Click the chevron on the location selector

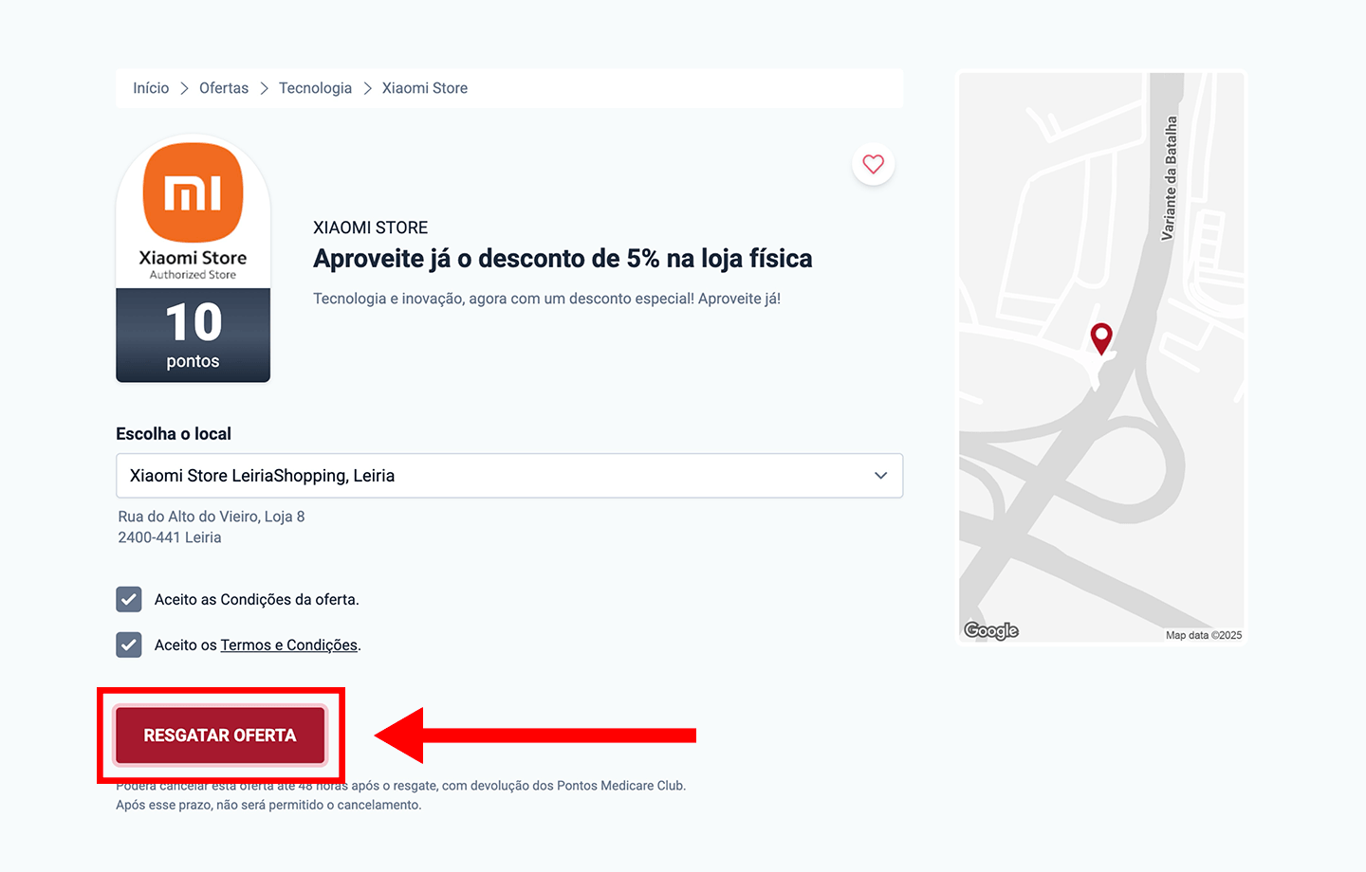[879, 475]
